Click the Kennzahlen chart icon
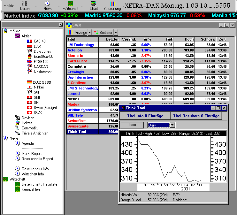 click(18, 189)
